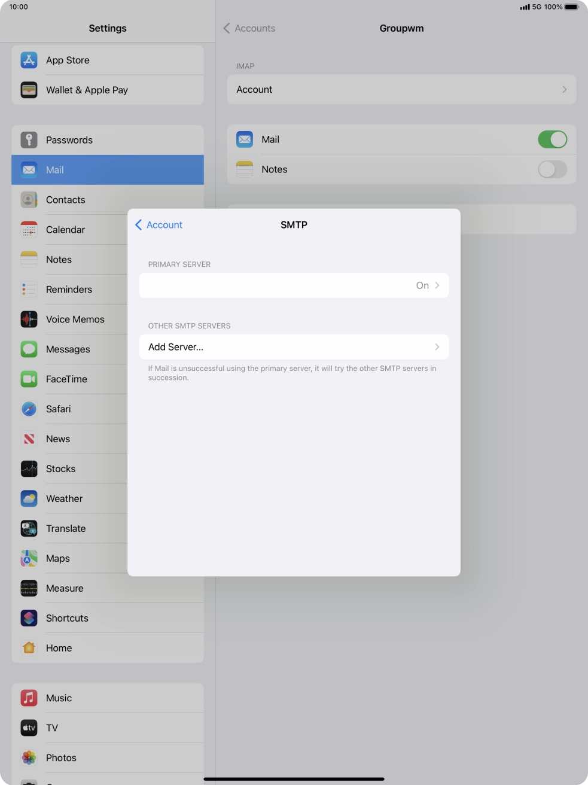Image resolution: width=588 pixels, height=785 pixels.
Task: Go back to Account from SMTP
Action: point(159,225)
